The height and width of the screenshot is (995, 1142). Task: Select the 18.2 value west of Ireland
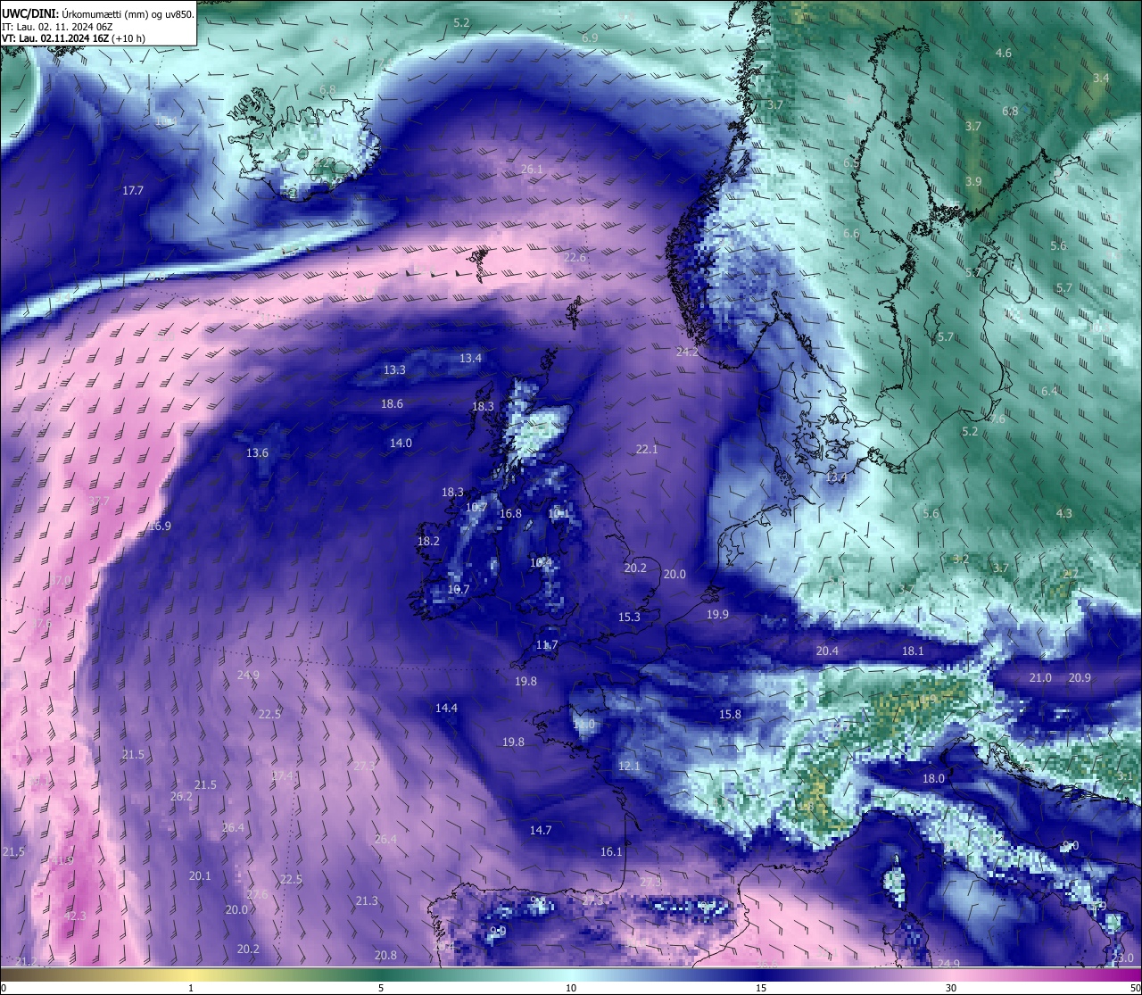[428, 541]
